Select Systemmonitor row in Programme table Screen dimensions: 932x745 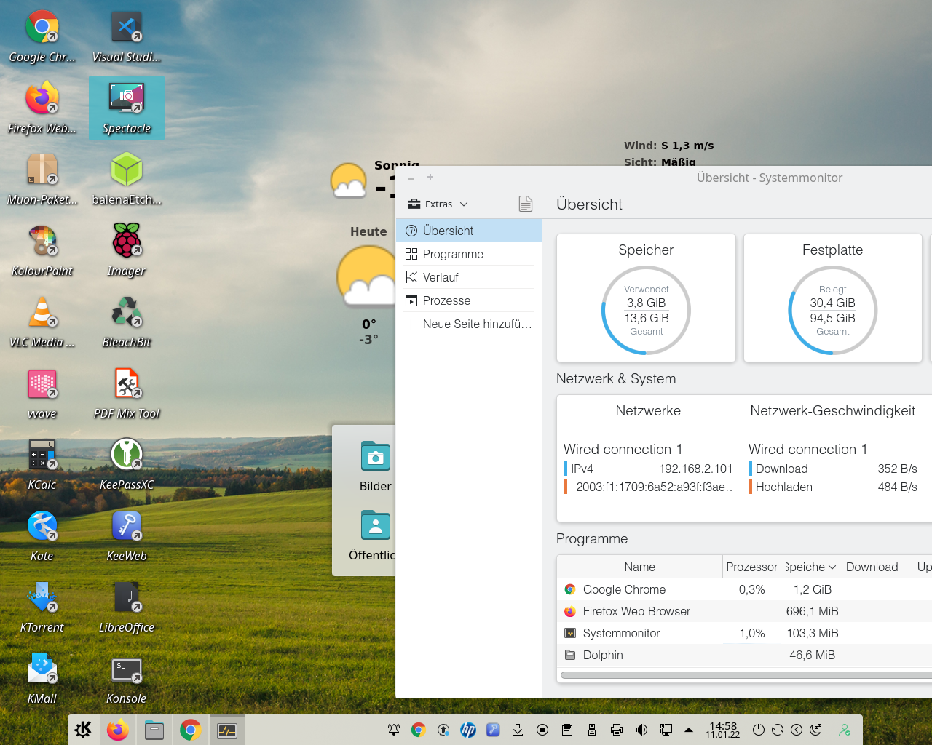coord(744,633)
